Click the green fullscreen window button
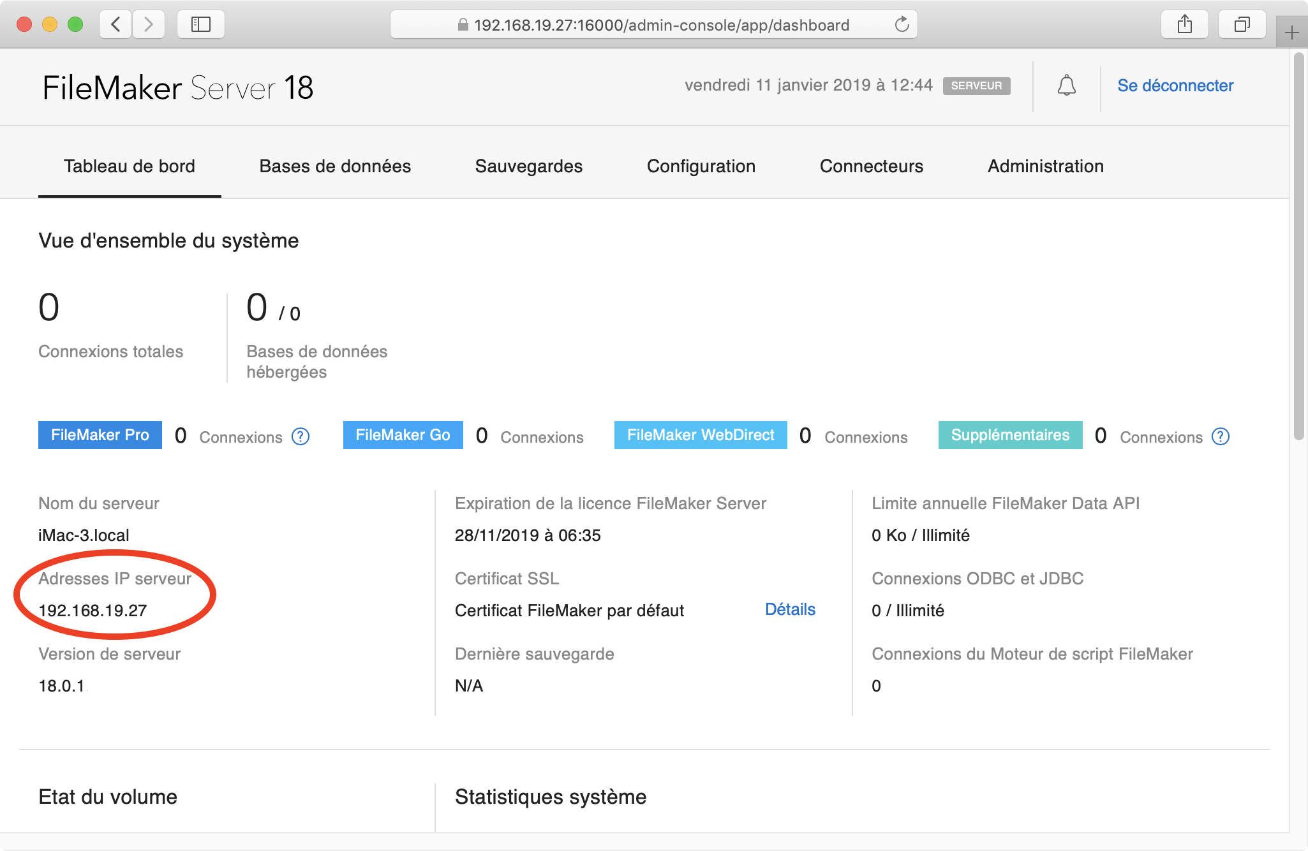The width and height of the screenshot is (1308, 851). (x=75, y=25)
